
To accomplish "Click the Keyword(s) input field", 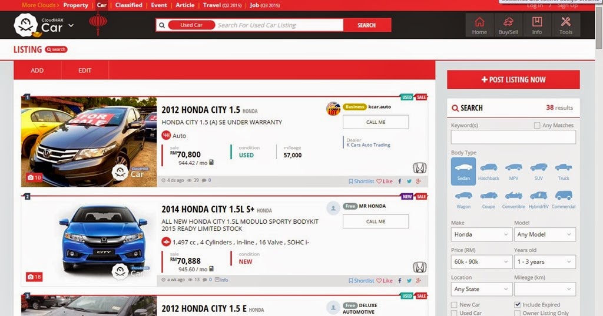I will pos(513,137).
